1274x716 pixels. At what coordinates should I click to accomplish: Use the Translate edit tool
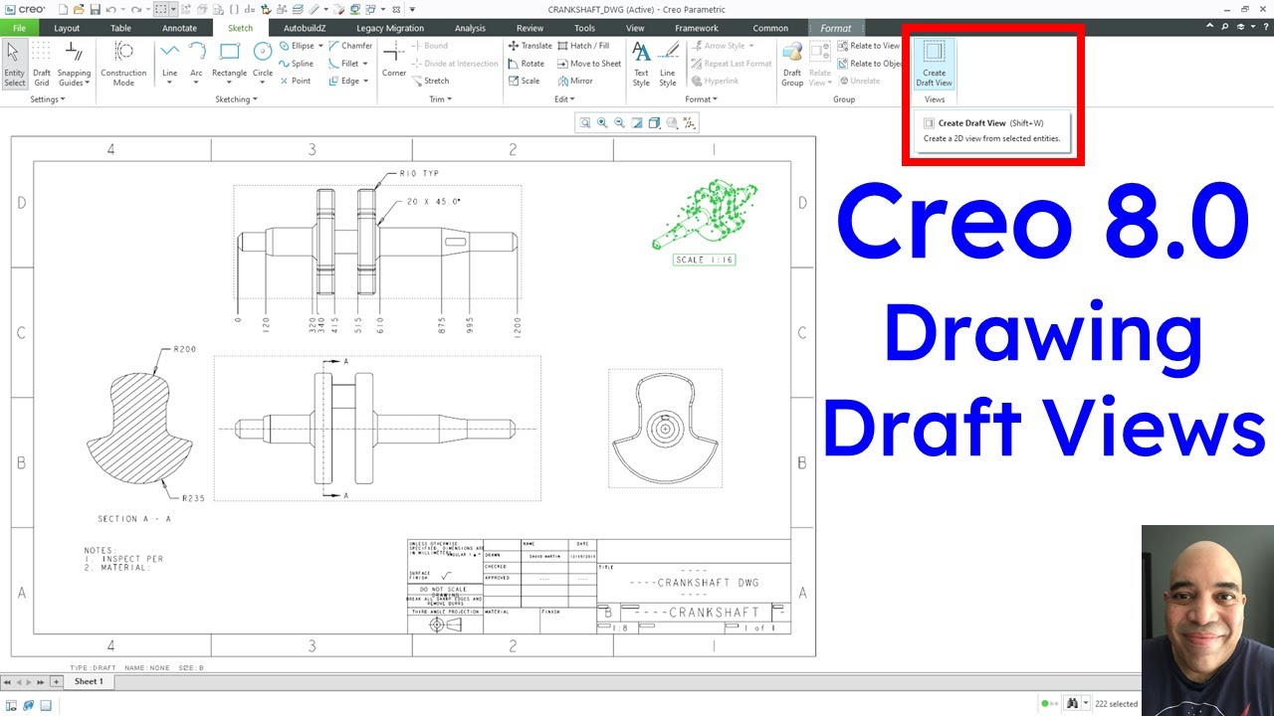tap(530, 46)
